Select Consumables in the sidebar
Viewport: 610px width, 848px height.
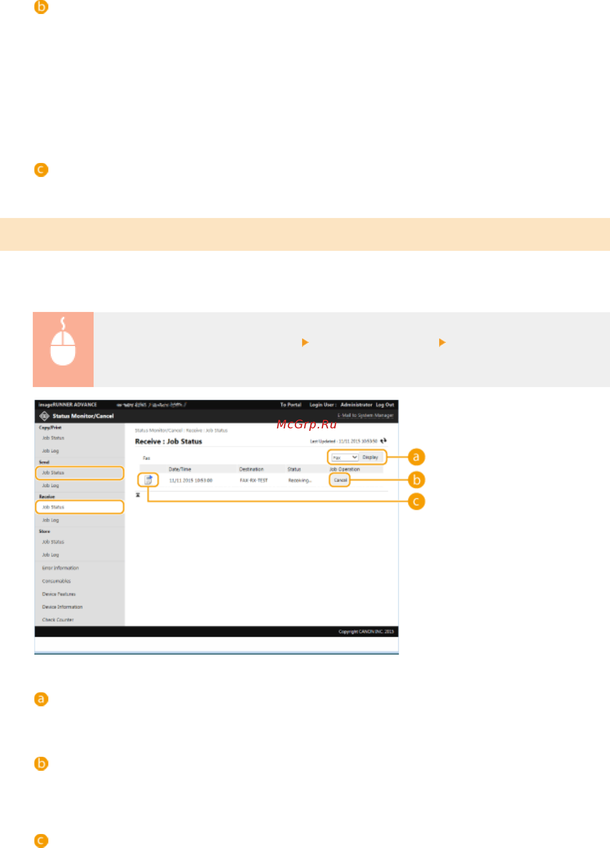coord(56,581)
